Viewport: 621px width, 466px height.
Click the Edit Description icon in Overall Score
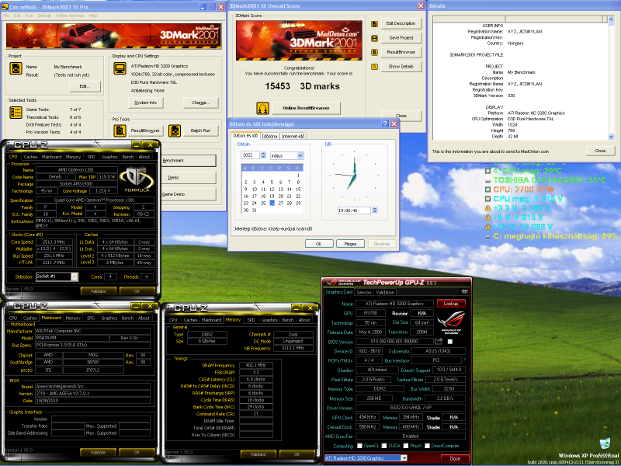pos(374,24)
